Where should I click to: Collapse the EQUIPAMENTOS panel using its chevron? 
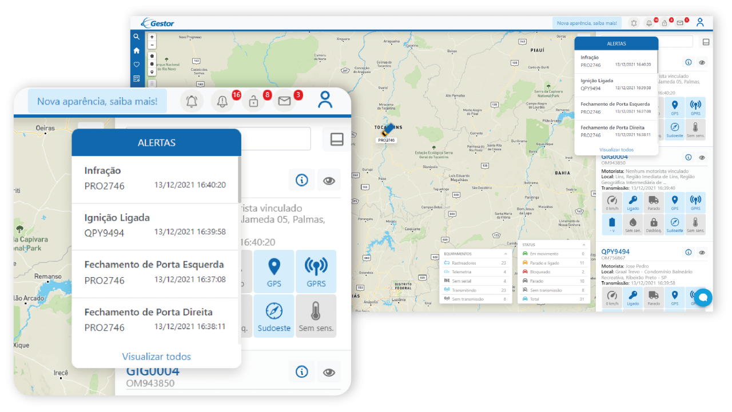tap(506, 254)
